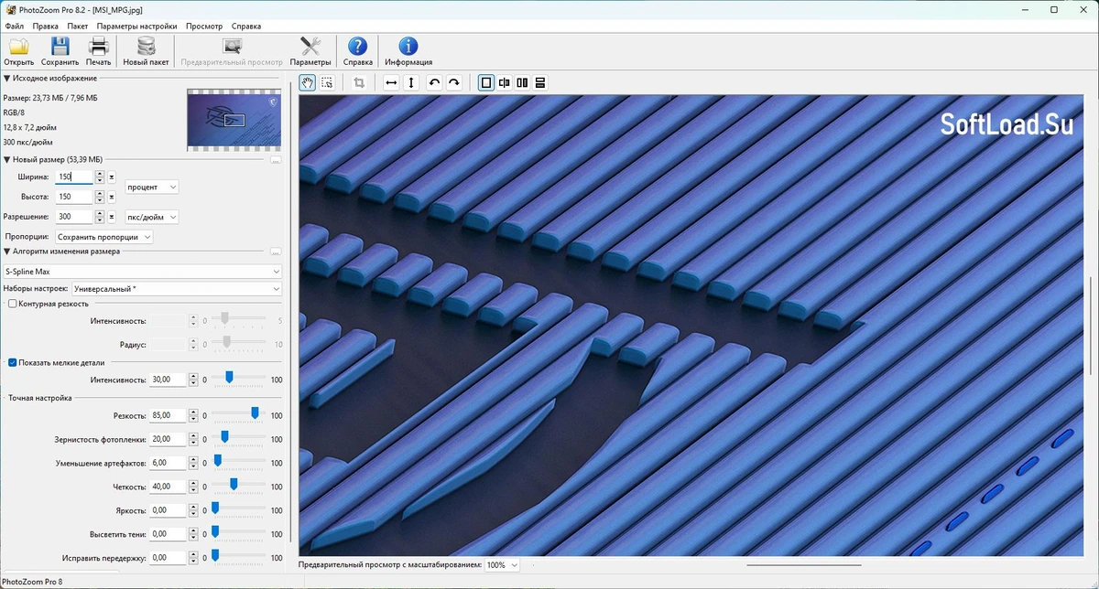Click the Четкость slider handle
Viewport: 1099px width, 589px height.
234,485
